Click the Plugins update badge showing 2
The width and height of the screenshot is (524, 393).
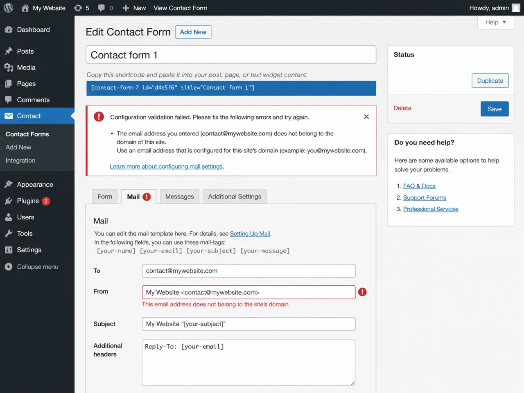(46, 201)
